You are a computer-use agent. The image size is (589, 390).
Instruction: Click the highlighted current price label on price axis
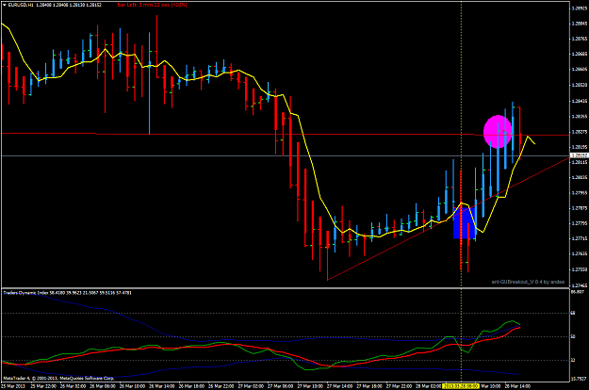(579, 155)
